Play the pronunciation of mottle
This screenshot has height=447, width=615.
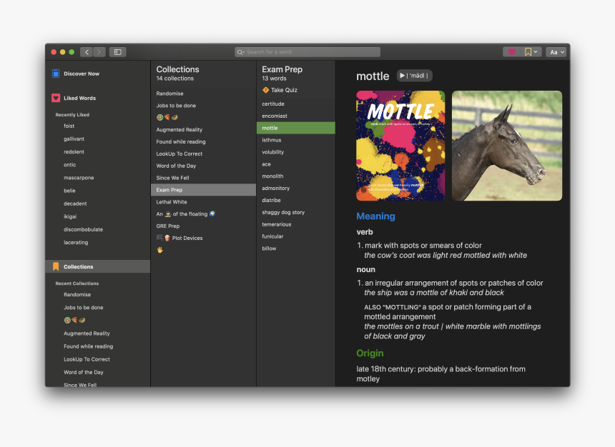400,75
